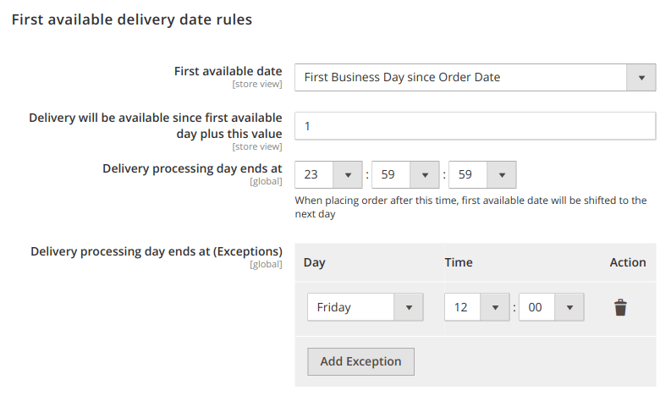Open the seconds dropdown of processing day end
The width and height of the screenshot is (660, 396).
coord(482,175)
